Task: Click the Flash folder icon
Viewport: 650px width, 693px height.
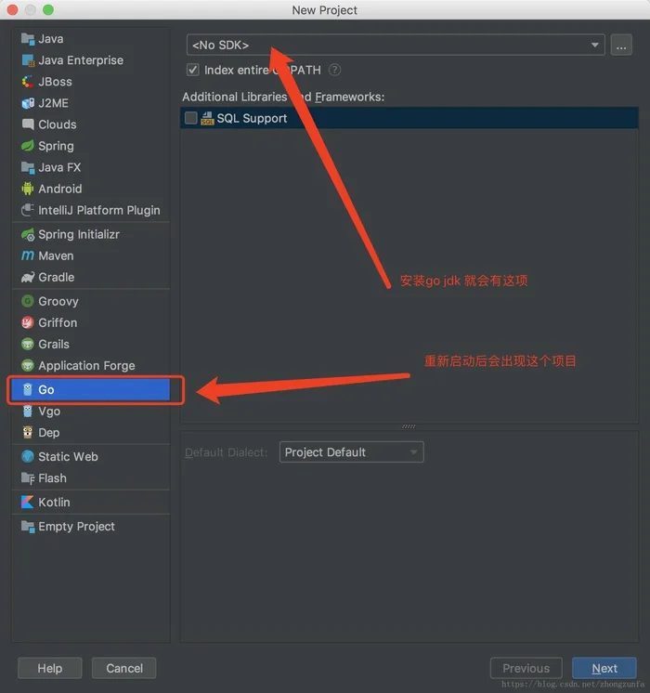Action: [x=28, y=478]
